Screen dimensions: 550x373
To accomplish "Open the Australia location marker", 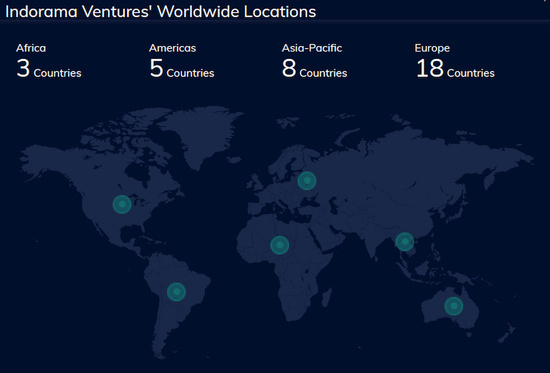I will coord(454,306).
